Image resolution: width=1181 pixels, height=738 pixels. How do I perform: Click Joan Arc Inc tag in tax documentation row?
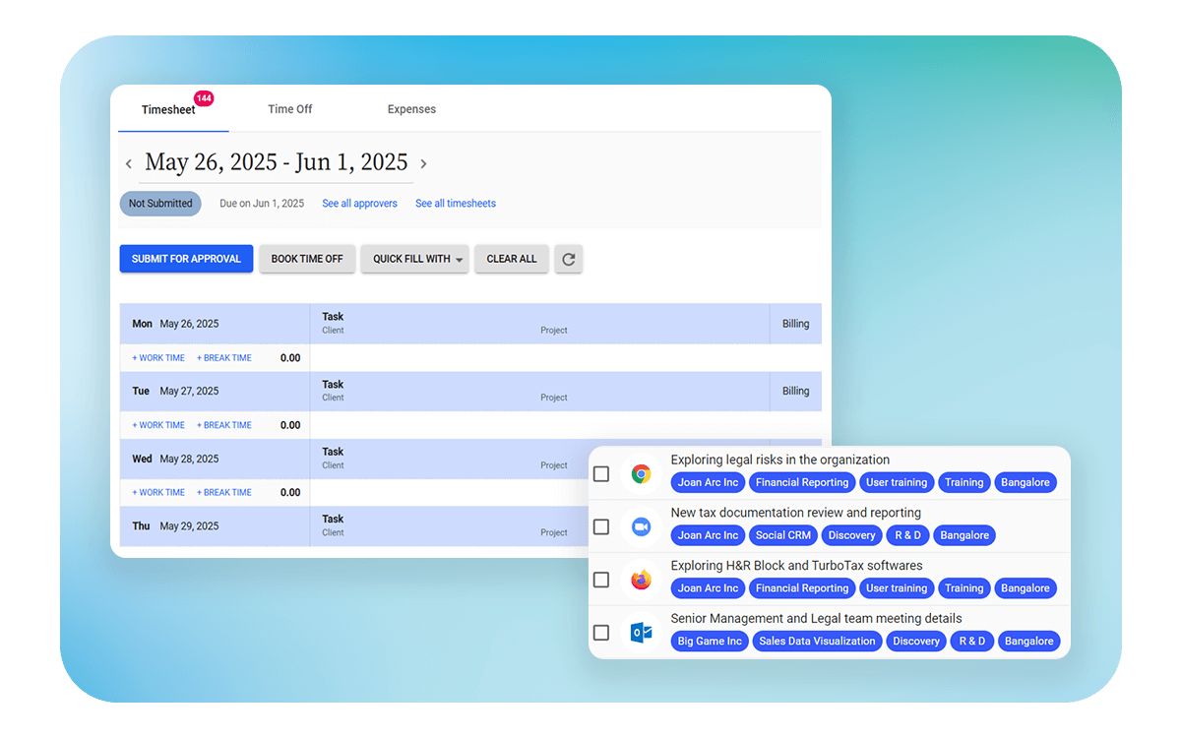pos(708,535)
